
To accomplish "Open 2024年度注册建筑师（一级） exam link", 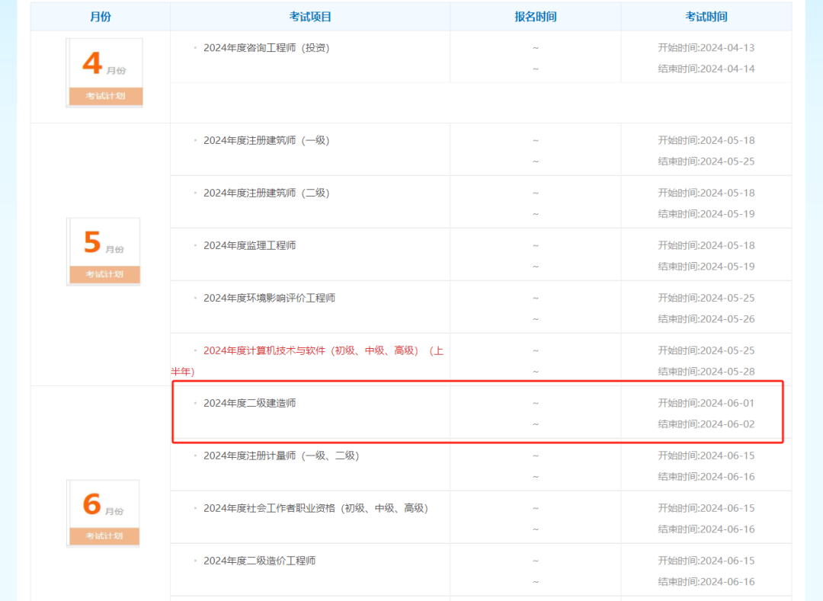I will (266, 141).
